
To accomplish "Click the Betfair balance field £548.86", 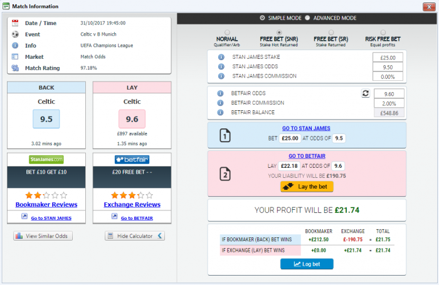I will click(389, 113).
